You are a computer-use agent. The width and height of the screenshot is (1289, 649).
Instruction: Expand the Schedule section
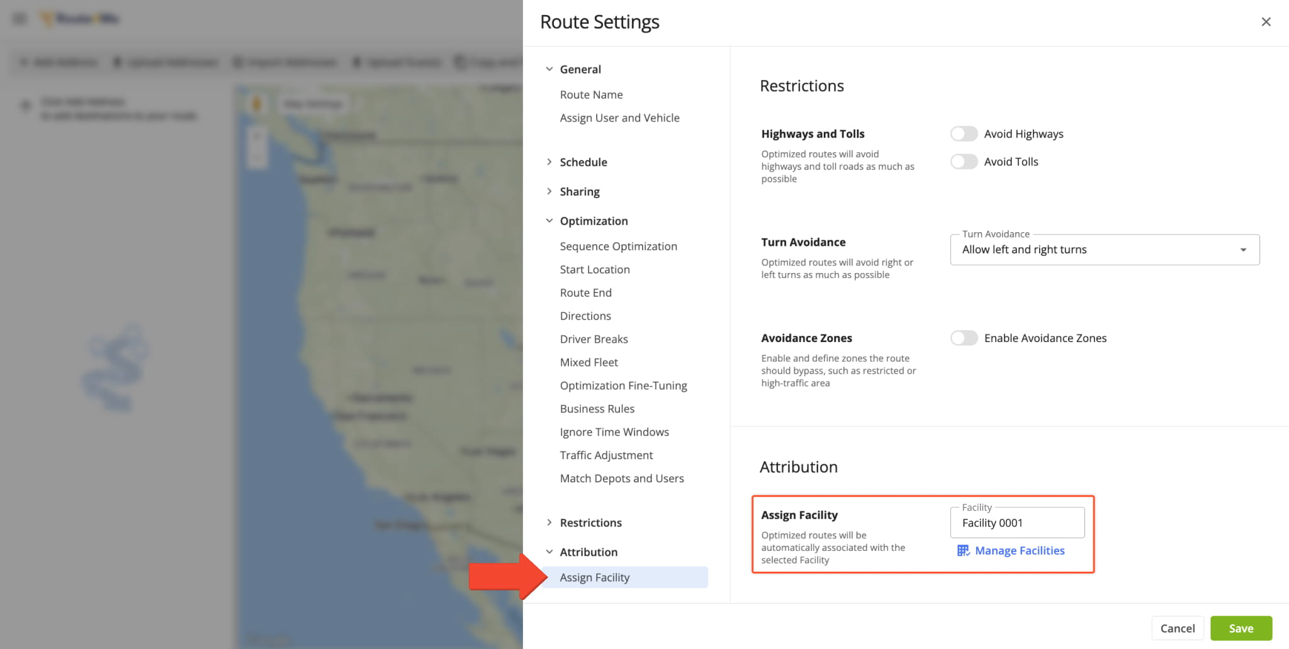(583, 162)
